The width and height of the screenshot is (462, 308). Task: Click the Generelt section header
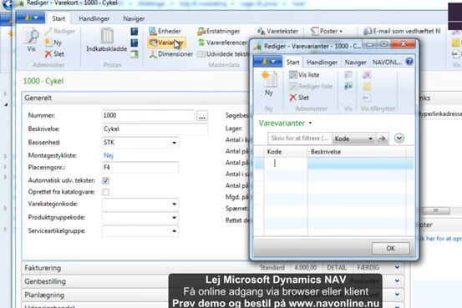[x=135, y=98]
